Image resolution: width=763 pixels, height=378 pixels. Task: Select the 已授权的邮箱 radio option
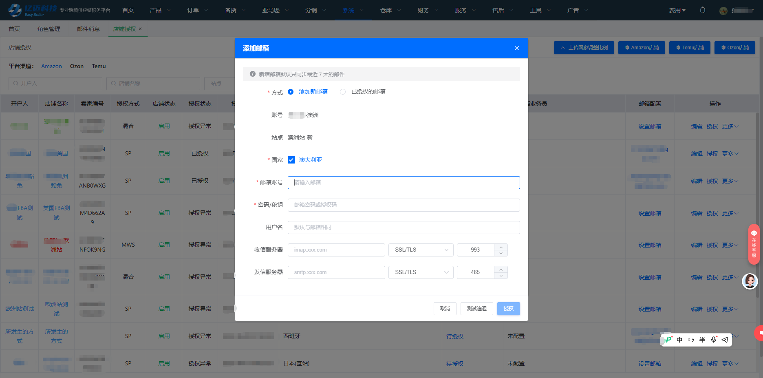[343, 92]
